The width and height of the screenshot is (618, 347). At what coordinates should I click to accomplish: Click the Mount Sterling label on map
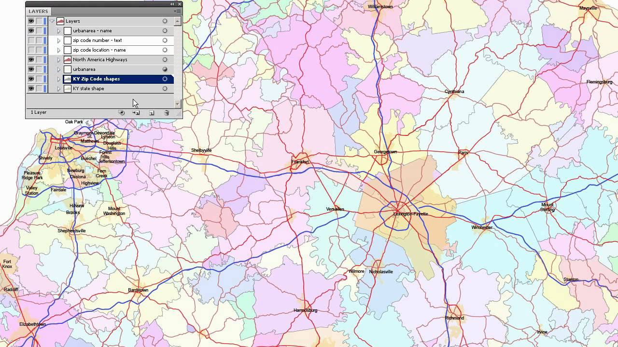(548, 207)
